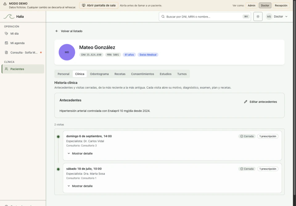Open Consulta - Sofía M... in the sidebar
Image resolution: width=296 pixels, height=206 pixels.
[23, 53]
